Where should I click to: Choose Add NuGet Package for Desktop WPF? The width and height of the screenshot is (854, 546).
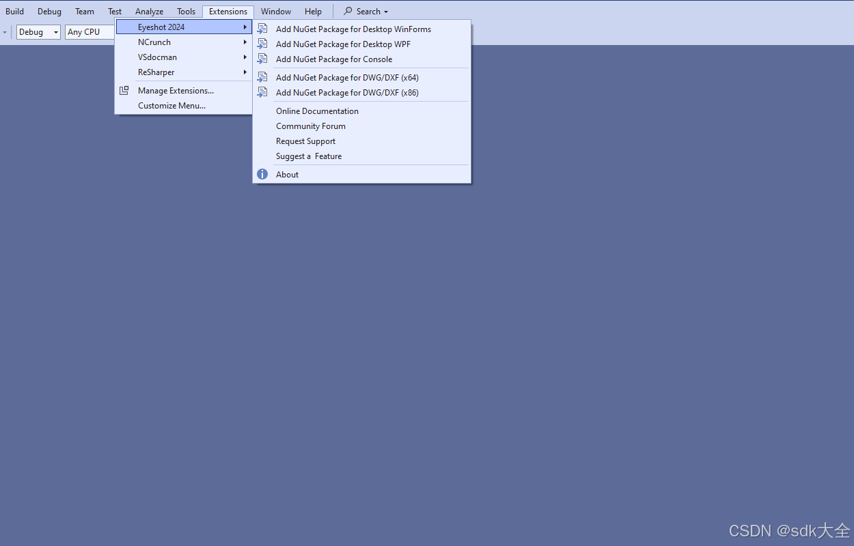pos(362,44)
